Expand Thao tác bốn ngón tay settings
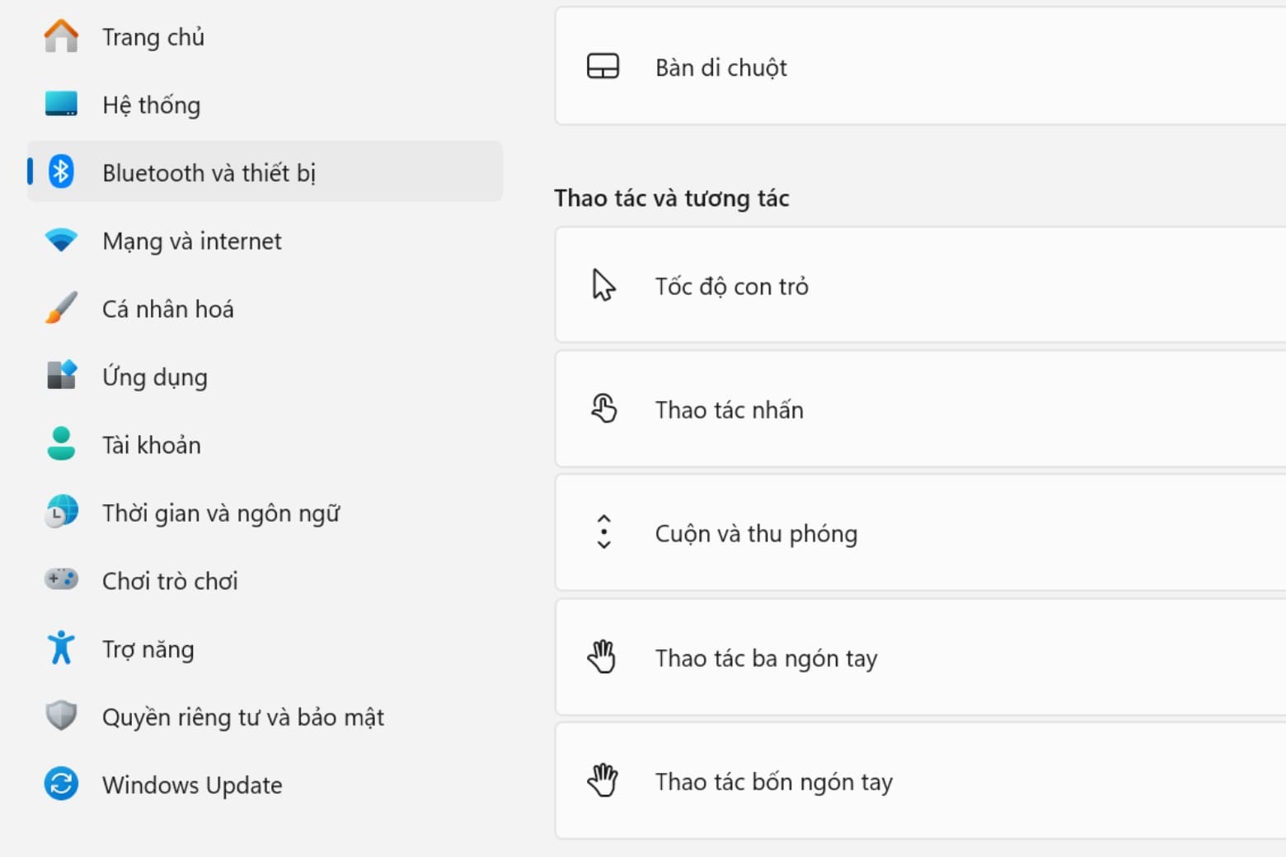The width and height of the screenshot is (1286, 857). (919, 781)
